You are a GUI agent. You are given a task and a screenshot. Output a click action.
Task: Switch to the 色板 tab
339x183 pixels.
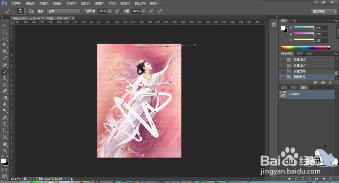pos(293,21)
